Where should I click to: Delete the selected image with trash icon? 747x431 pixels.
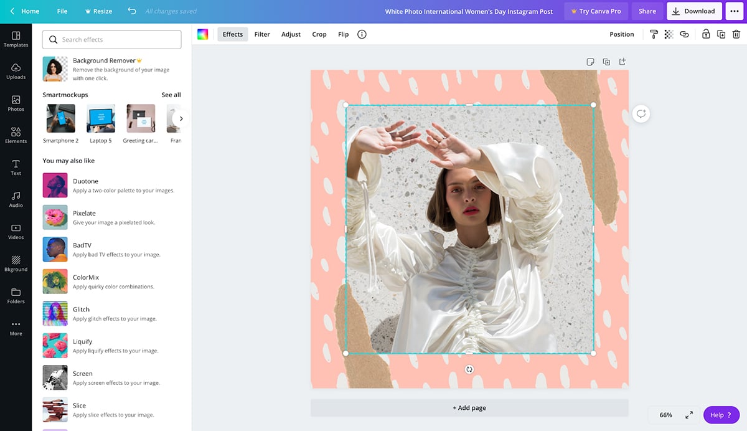[x=736, y=34]
